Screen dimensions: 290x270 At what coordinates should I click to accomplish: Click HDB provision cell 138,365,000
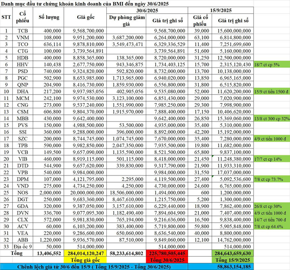126,58
